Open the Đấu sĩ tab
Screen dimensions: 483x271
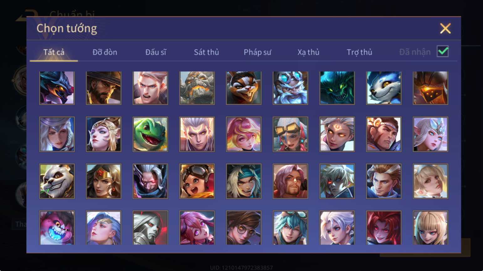(156, 52)
